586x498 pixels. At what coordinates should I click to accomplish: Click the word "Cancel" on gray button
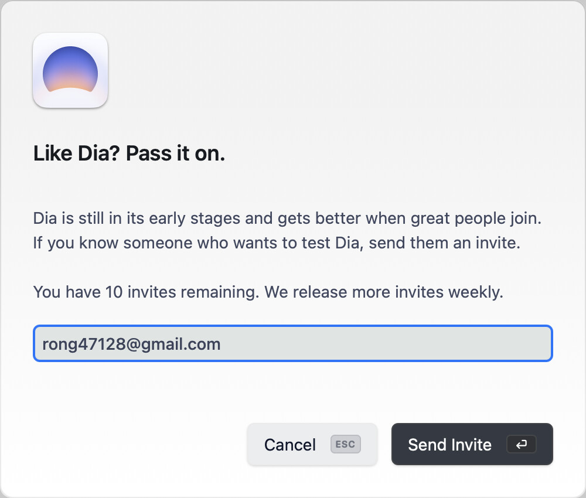point(290,445)
